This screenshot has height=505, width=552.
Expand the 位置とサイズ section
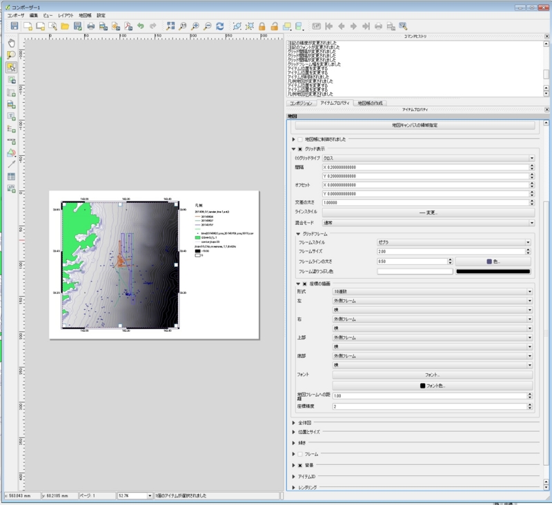coord(294,432)
